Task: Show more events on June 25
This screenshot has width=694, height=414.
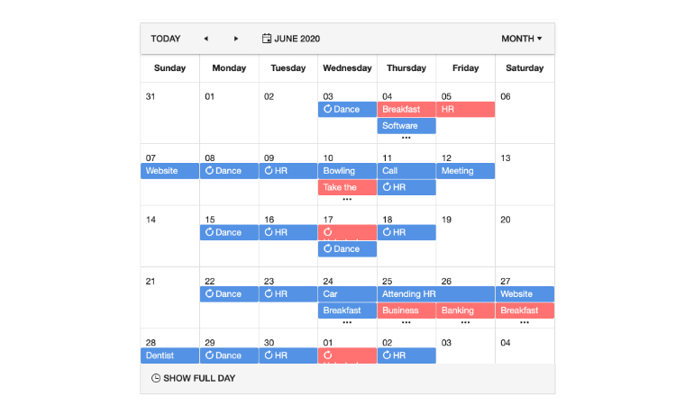Action: (406, 322)
